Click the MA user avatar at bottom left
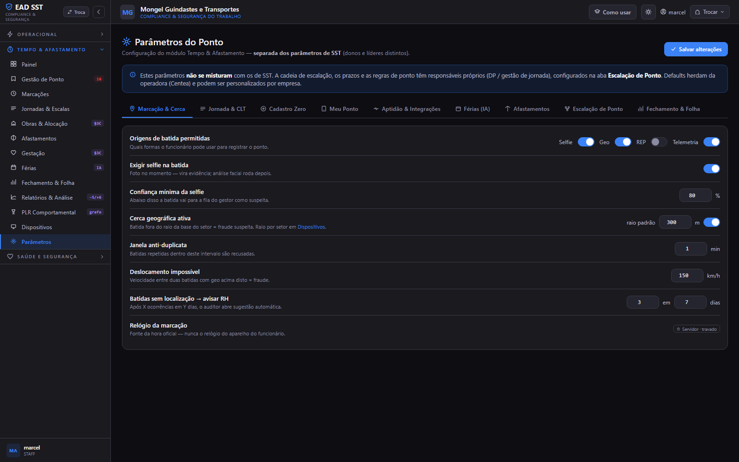Viewport: 739px width, 462px height. click(x=13, y=450)
